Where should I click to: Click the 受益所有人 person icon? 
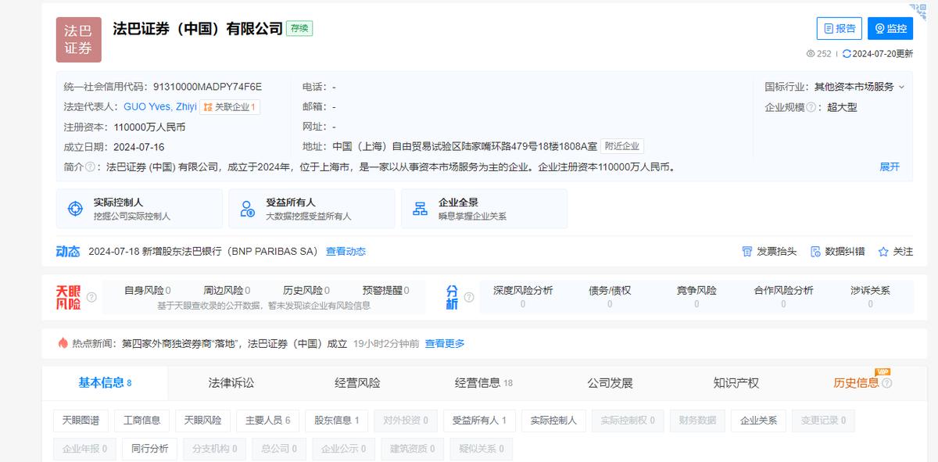248,209
